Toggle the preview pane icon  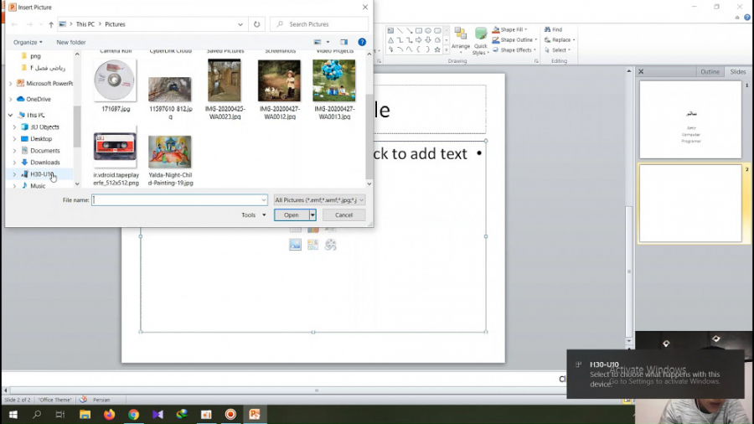(343, 42)
